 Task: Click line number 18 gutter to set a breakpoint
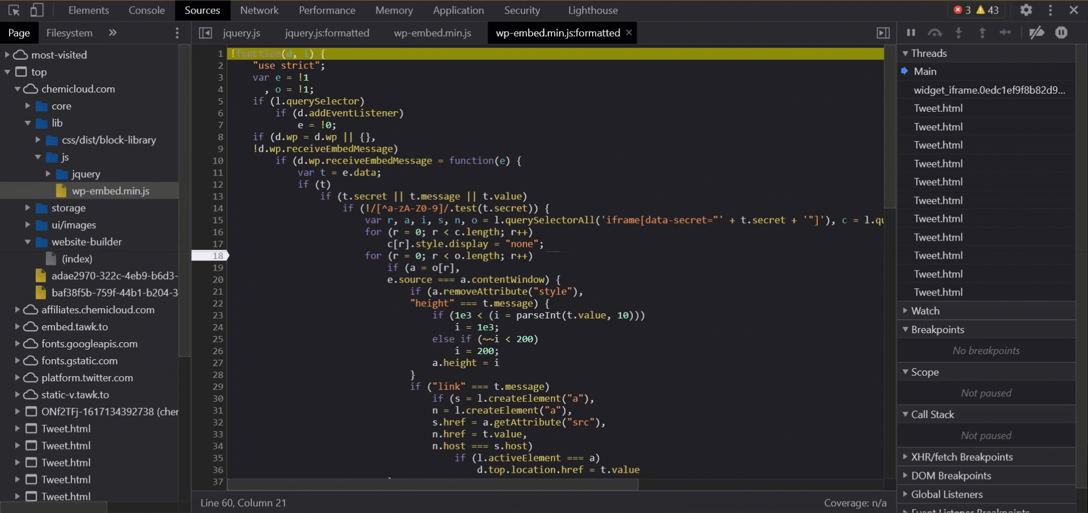click(x=217, y=255)
